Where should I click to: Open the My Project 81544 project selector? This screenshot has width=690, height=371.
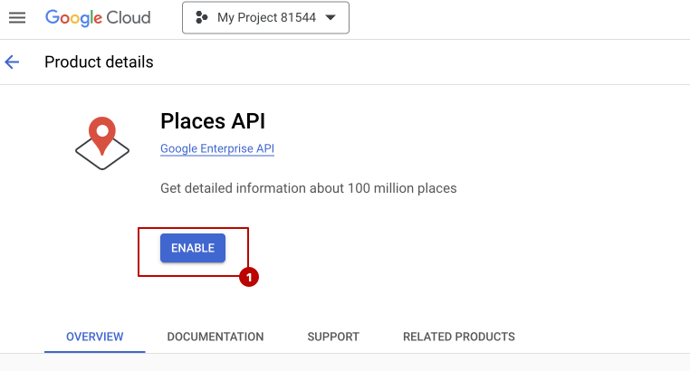click(266, 17)
